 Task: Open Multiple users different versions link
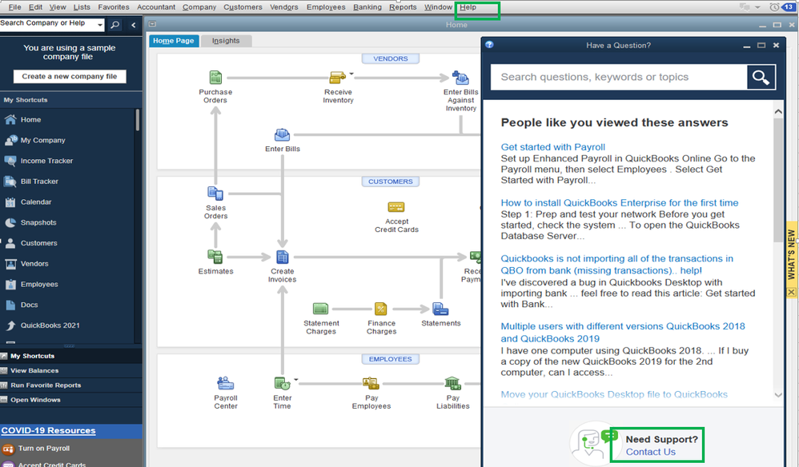[623, 332]
